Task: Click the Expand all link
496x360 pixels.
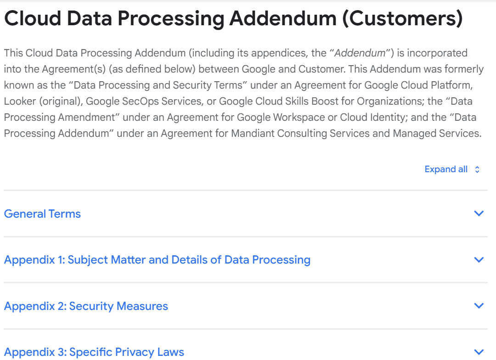Action: click(446, 169)
